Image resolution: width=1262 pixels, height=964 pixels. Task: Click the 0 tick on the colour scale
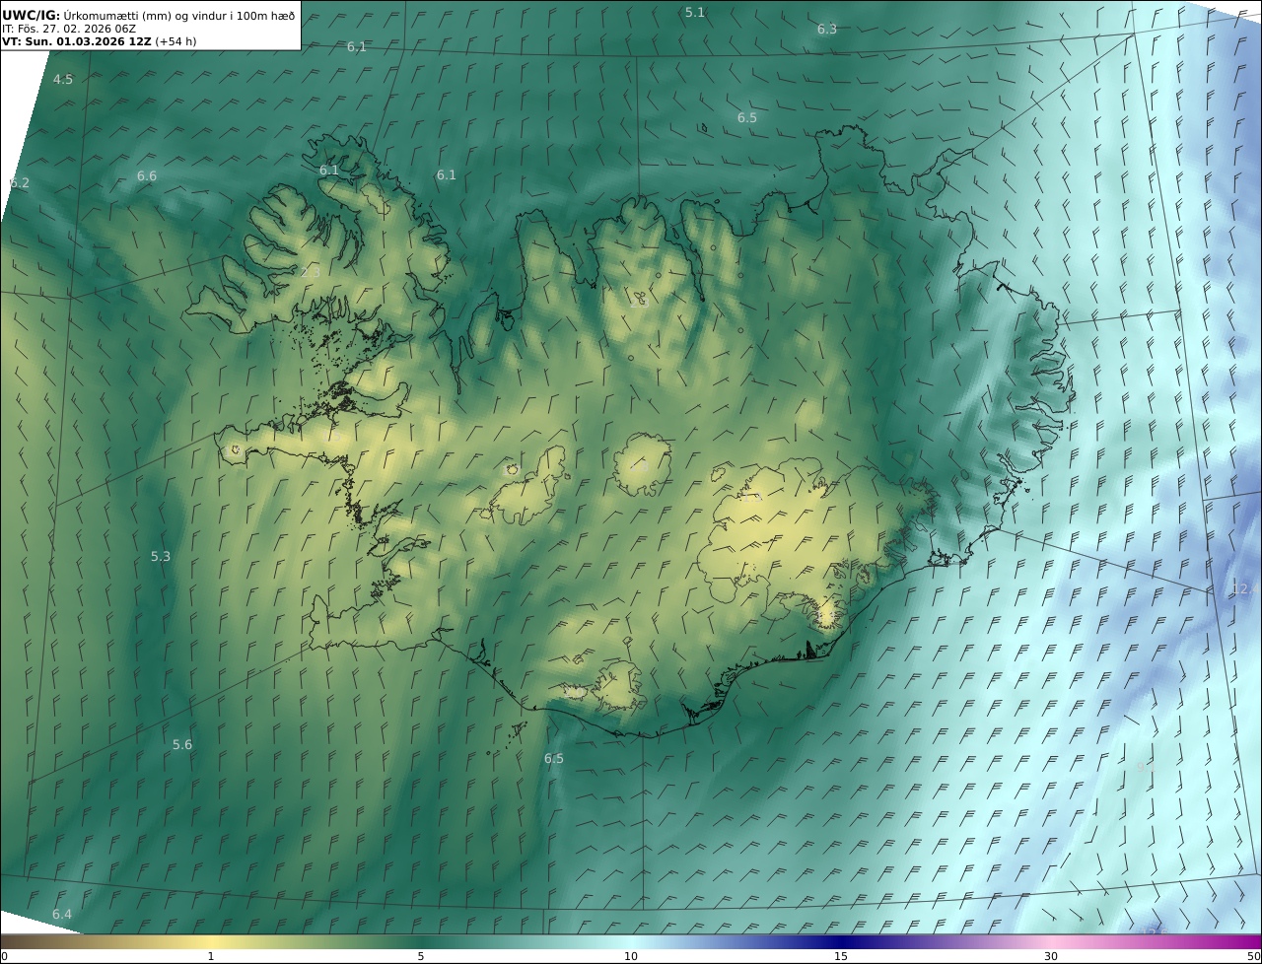(4, 956)
